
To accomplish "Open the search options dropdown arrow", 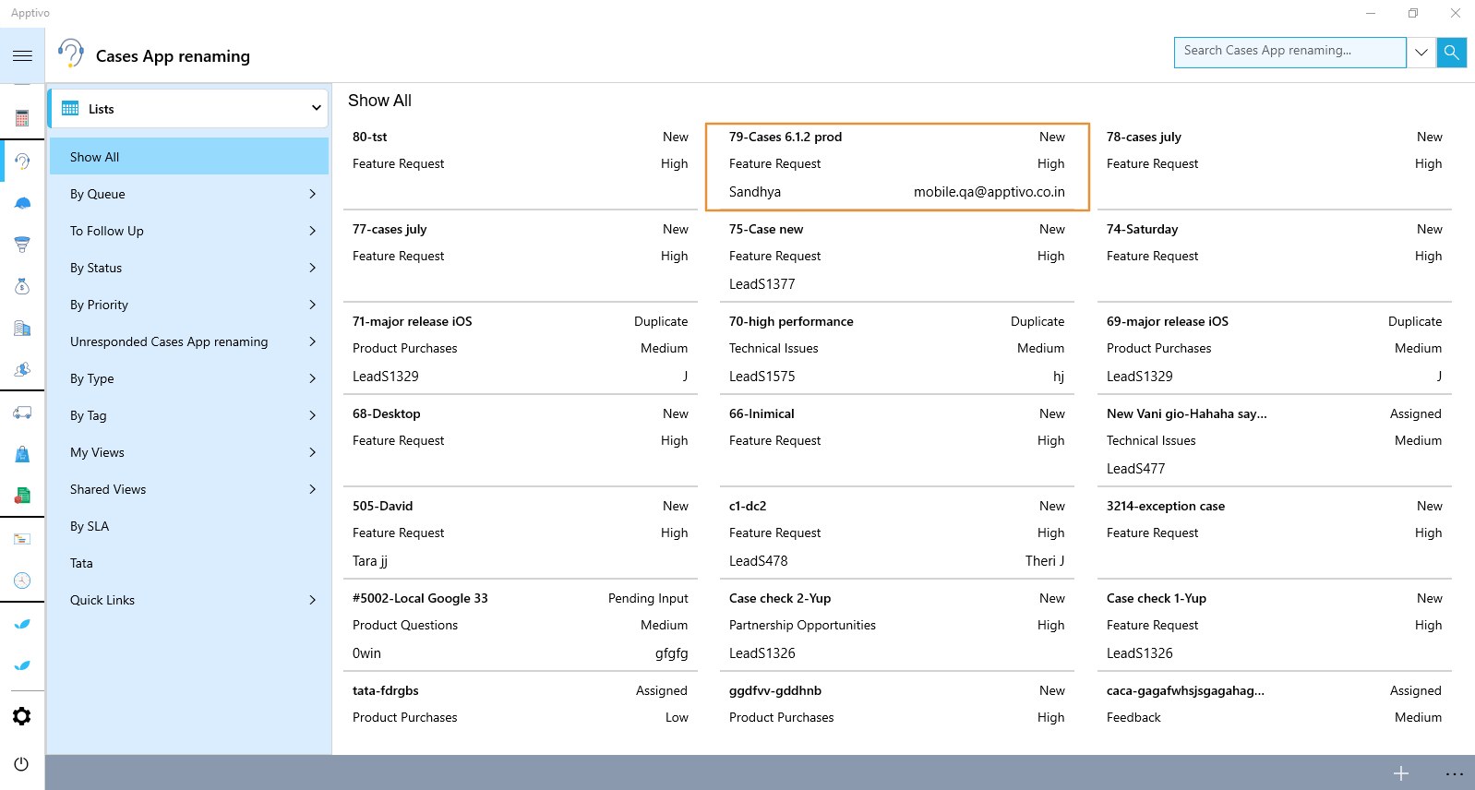I will (x=1421, y=53).
